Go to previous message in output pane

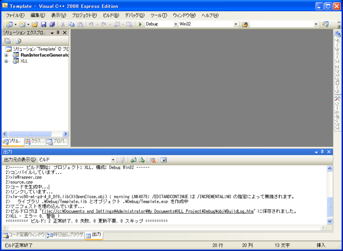pos(133,160)
